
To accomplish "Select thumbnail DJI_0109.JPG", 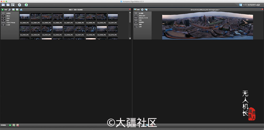I will pos(102,29).
